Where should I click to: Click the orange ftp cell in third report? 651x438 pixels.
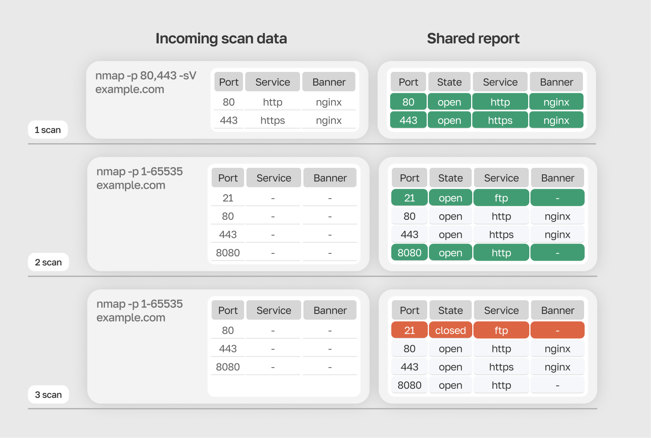point(501,330)
